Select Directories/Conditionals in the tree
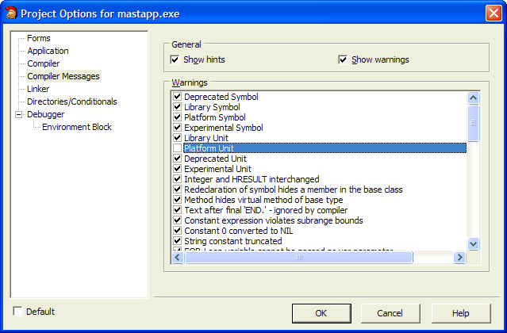This screenshot has height=333, width=507. pyautogui.click(x=71, y=101)
